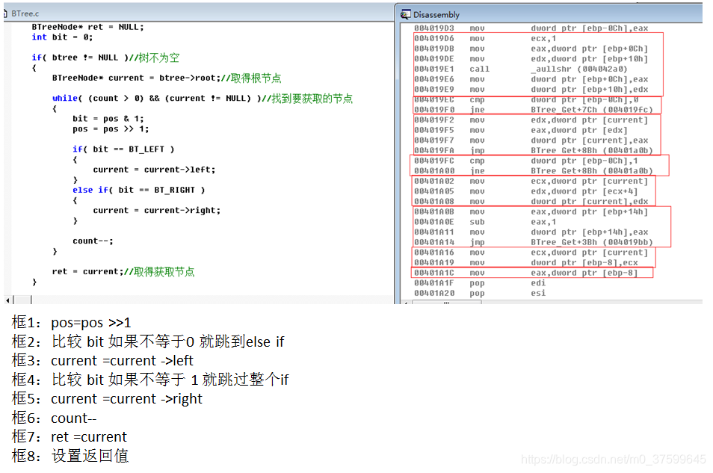This screenshot has width=713, height=473.
Task: Select disassembly line at address 004019DE
Action: (531, 59)
